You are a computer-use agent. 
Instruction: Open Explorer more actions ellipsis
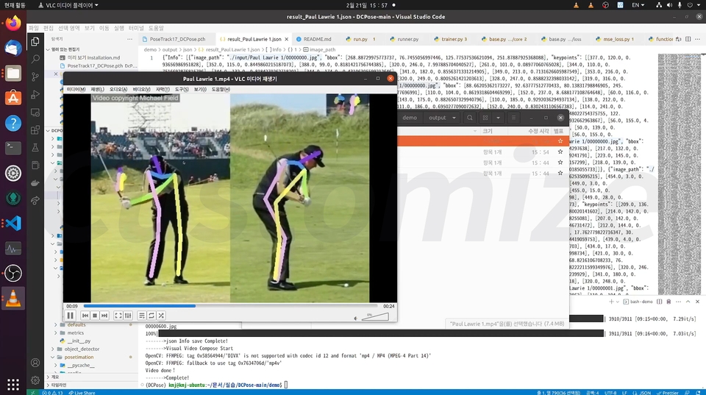coord(129,39)
